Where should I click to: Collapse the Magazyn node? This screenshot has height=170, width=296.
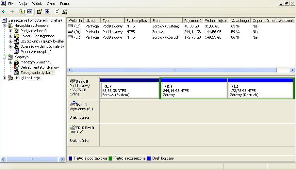pos(4,57)
